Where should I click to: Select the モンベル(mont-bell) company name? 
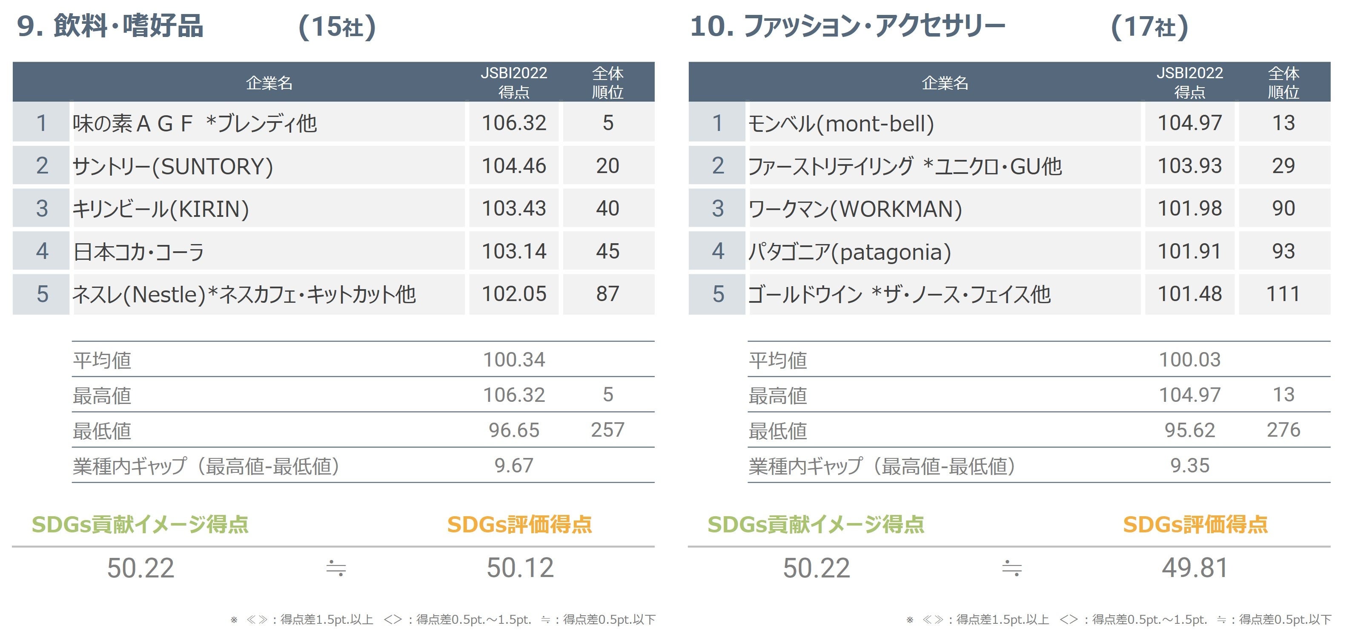click(841, 123)
